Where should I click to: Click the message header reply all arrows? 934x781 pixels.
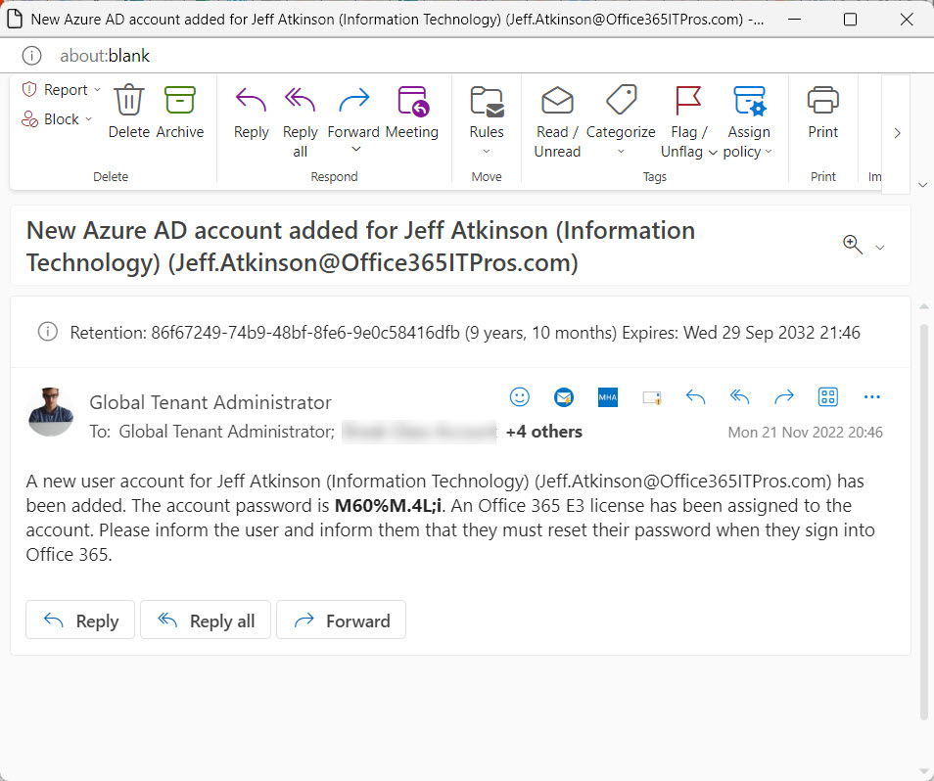[x=739, y=397]
